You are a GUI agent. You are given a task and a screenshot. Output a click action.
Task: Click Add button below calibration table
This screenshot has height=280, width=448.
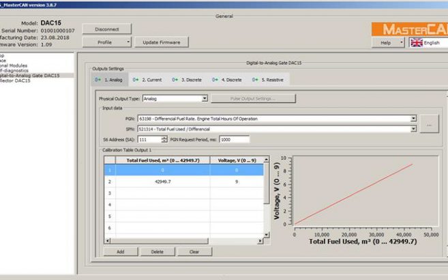(121, 252)
